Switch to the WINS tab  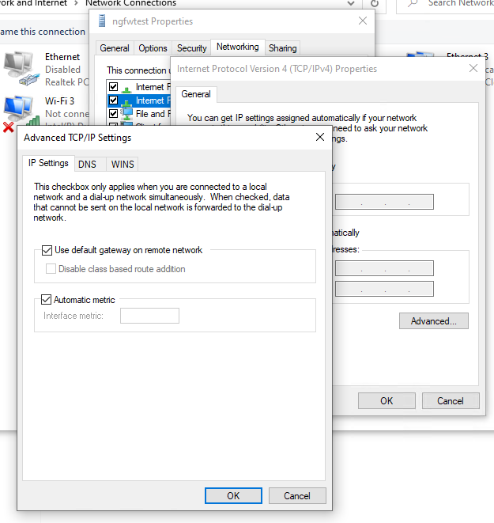point(123,165)
